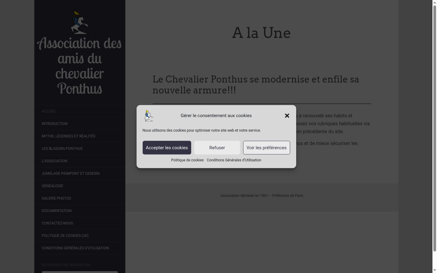
Task: Close the cookie consent dialog with X
Action: click(287, 116)
